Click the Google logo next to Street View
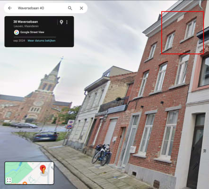This screenshot has height=189, width=209. 17,32
